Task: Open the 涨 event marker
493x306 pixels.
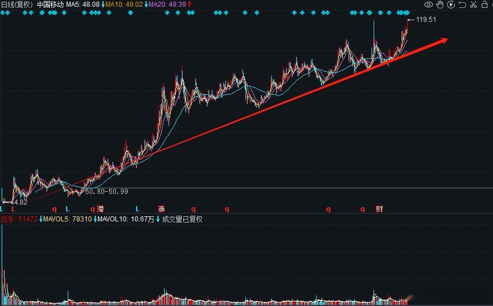Action: pos(161,209)
